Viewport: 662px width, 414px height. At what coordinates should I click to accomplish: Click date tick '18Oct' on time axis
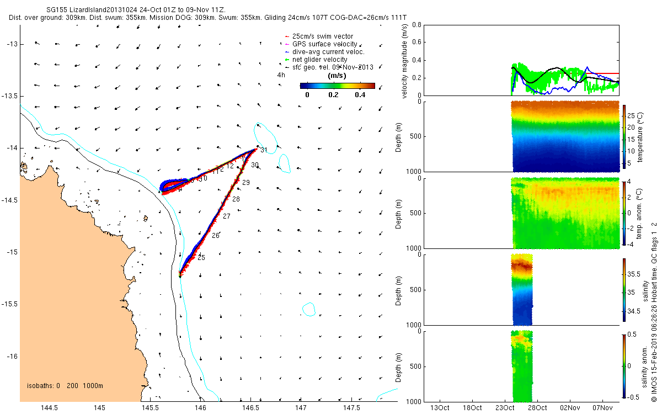[x=472, y=408]
